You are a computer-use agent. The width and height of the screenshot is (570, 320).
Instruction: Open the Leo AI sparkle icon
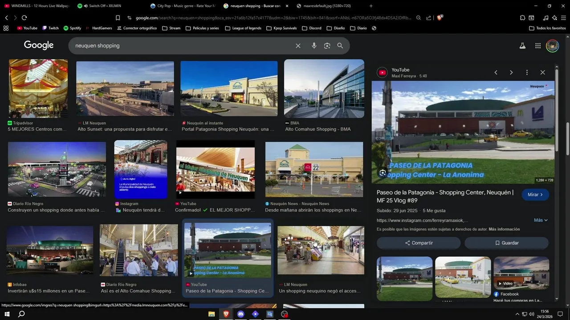(554, 18)
